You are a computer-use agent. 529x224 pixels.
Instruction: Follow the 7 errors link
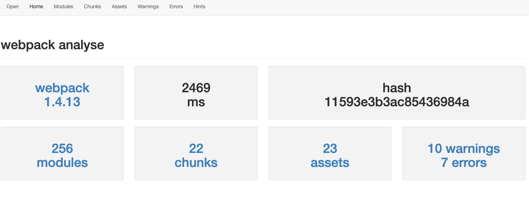click(x=464, y=163)
